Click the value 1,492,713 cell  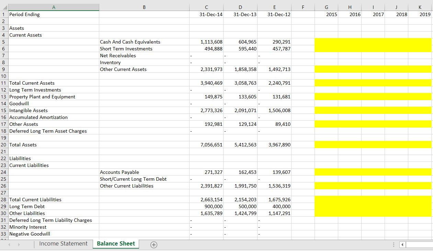pyautogui.click(x=274, y=69)
